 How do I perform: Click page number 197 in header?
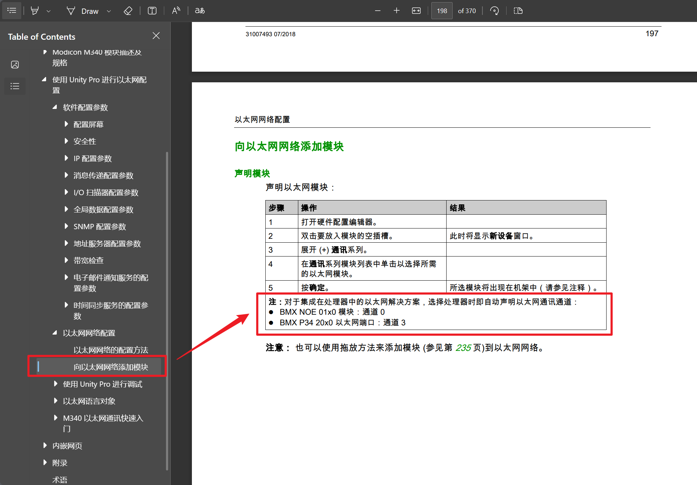pyautogui.click(x=652, y=34)
